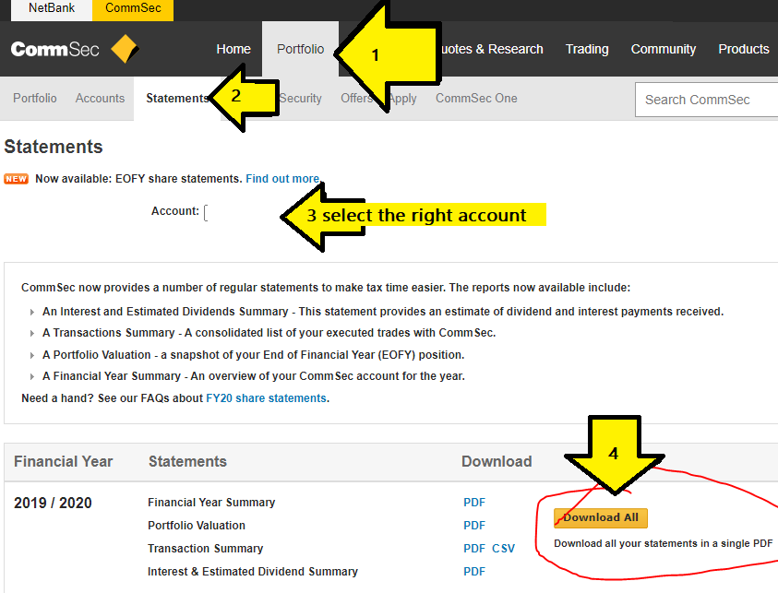Open the Trading menu
778x593 pixels.
(x=587, y=49)
